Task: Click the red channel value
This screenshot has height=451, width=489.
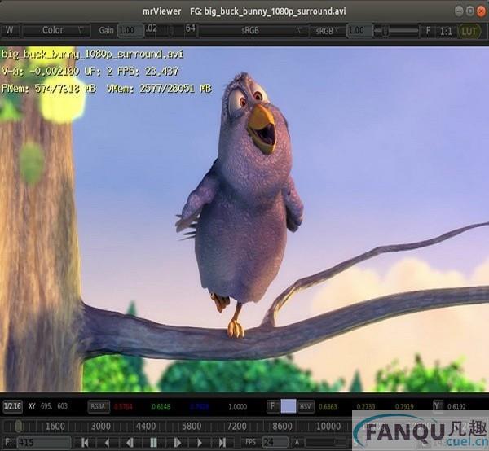Action: pyautogui.click(x=123, y=407)
